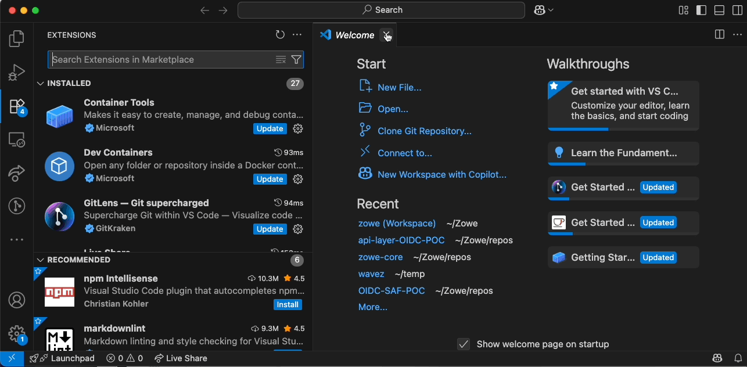The height and width of the screenshot is (367, 747).
Task: Open the Manage gear in activity bar
Action: click(16, 334)
